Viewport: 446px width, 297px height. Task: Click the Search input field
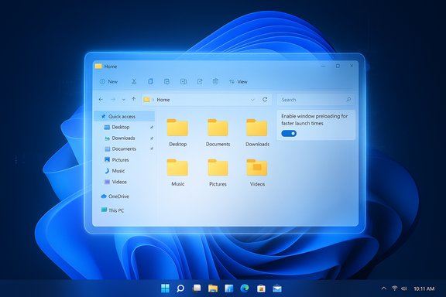(x=316, y=100)
